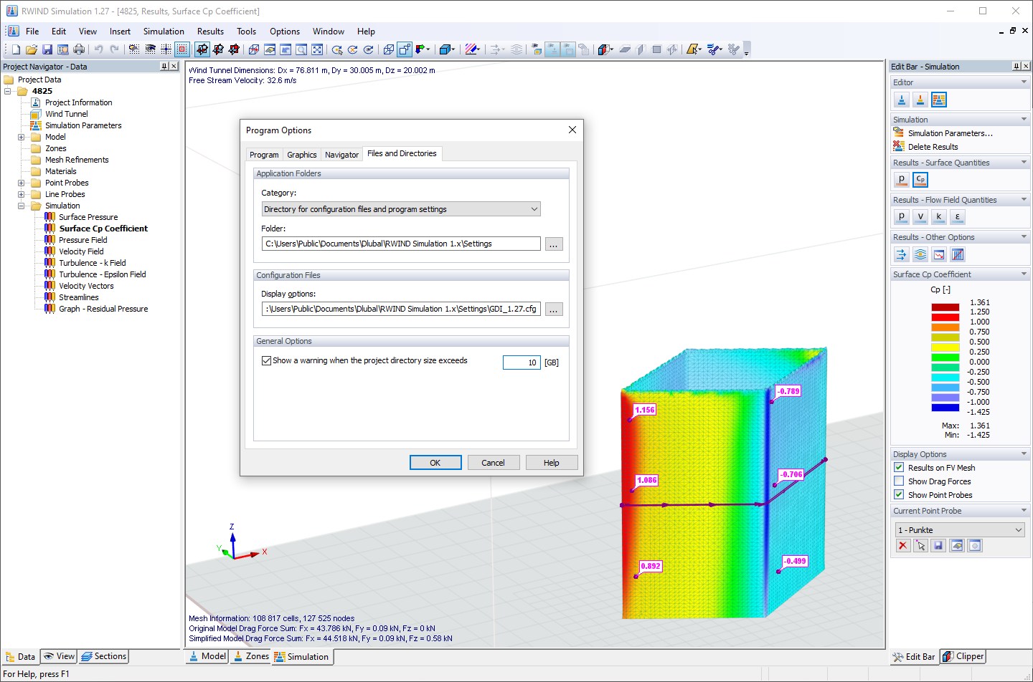This screenshot has height=682, width=1033.
Task: Click the Zoom magnifier toolbar icon
Action: (301, 49)
